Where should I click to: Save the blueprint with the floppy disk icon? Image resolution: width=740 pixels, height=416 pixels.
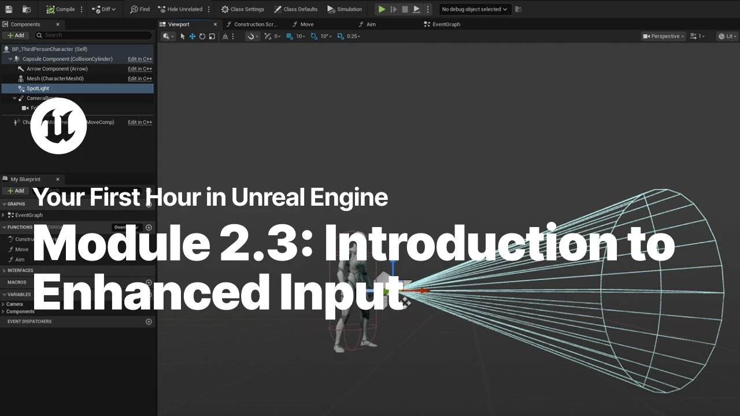pyautogui.click(x=8, y=9)
